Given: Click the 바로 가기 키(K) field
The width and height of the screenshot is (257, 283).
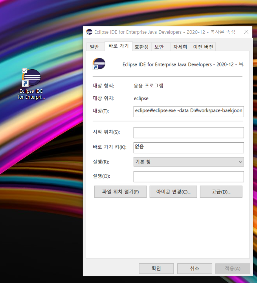Looking at the screenshot, I should (189, 148).
